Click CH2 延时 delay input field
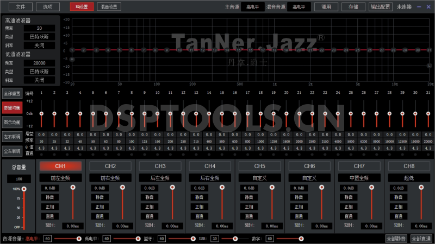 point(122,226)
